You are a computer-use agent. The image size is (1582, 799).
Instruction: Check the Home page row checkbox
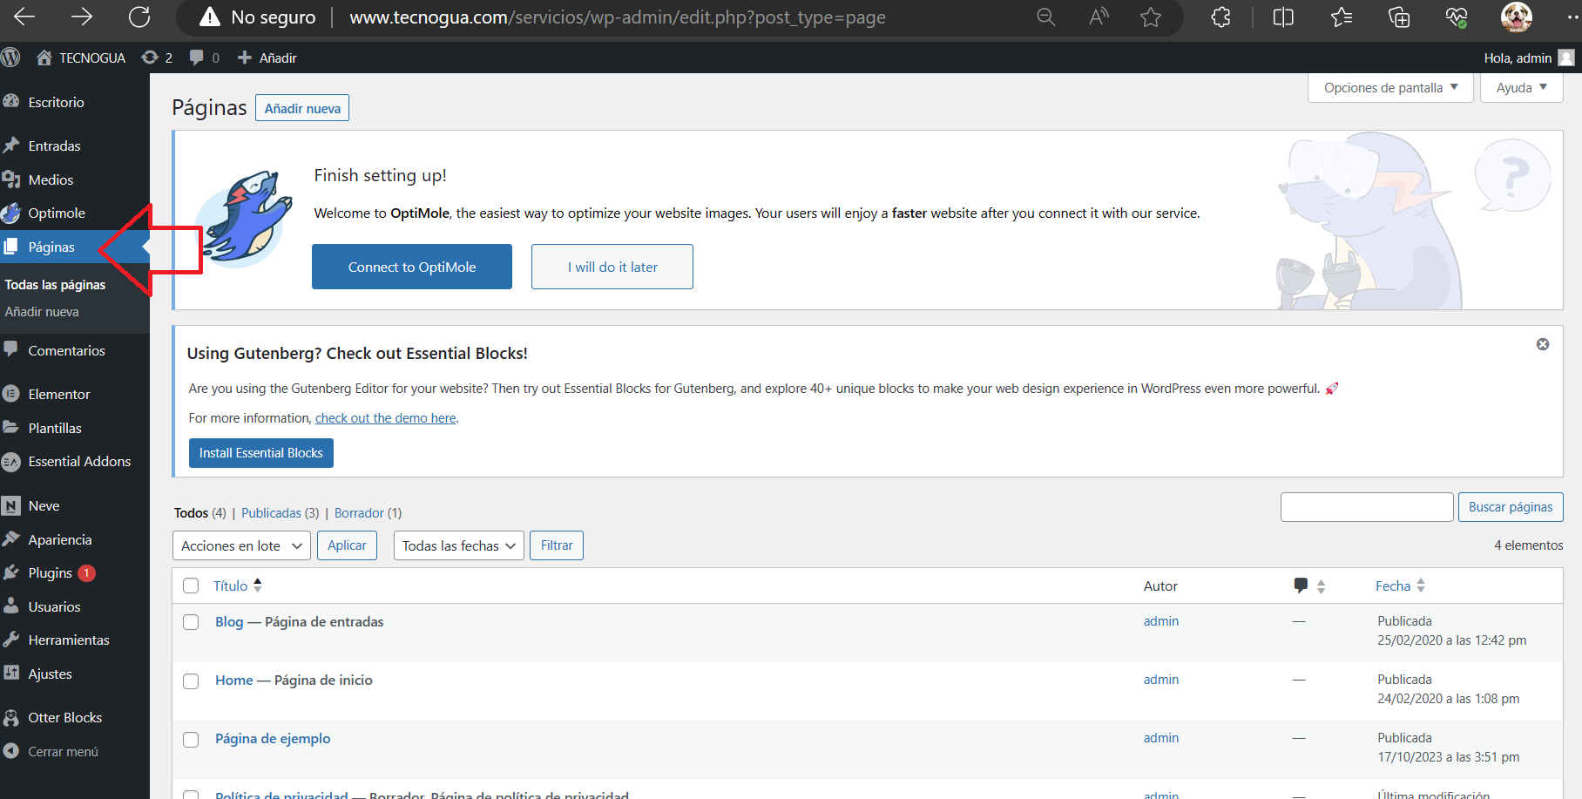point(191,681)
